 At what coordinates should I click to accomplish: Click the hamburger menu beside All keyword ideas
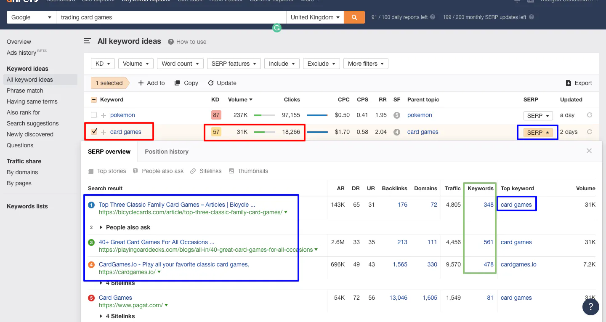pos(87,41)
